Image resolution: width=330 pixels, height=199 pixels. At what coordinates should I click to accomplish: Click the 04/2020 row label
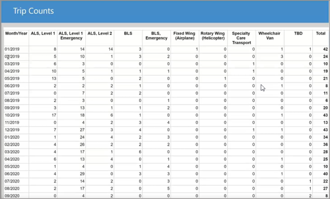[x=12, y=159]
